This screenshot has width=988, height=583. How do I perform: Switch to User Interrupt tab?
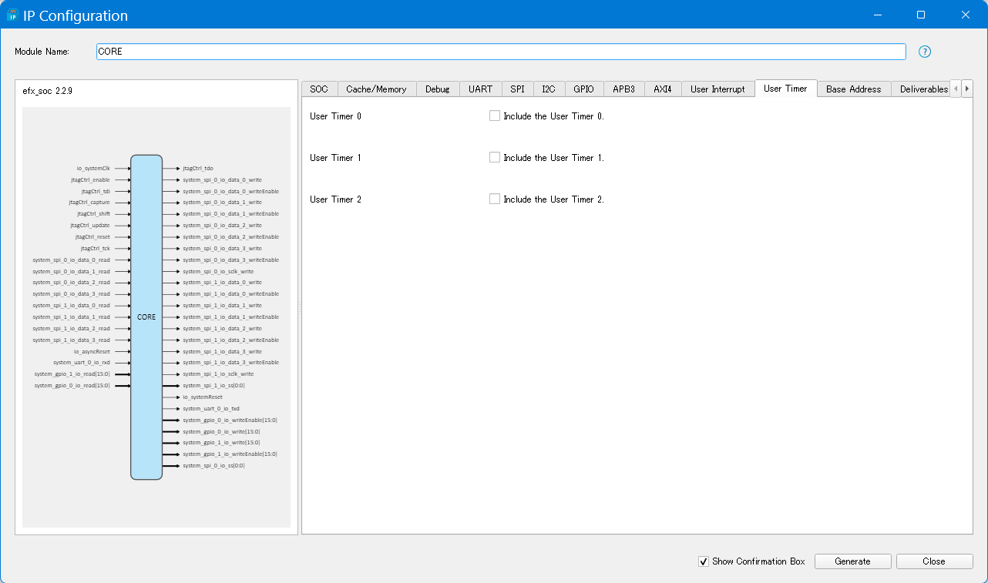click(717, 89)
